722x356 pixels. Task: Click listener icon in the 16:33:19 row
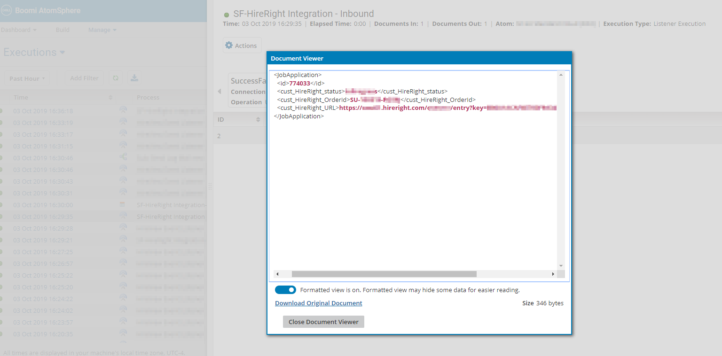point(123,122)
